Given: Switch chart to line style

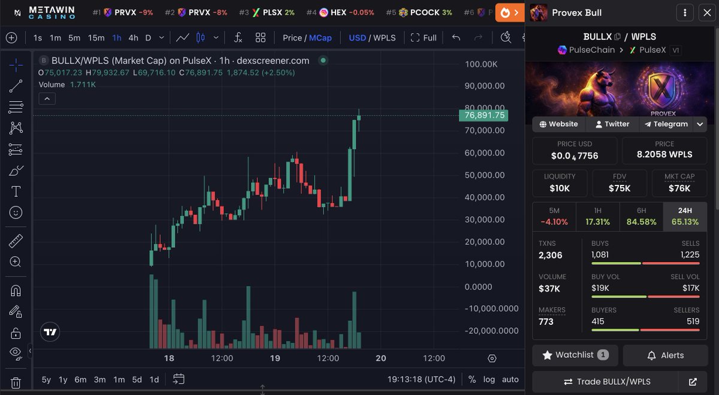Looking at the screenshot, I should pyautogui.click(x=183, y=38).
